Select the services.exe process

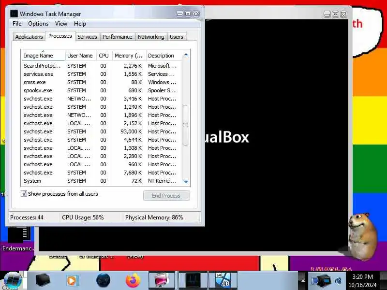(x=101, y=74)
